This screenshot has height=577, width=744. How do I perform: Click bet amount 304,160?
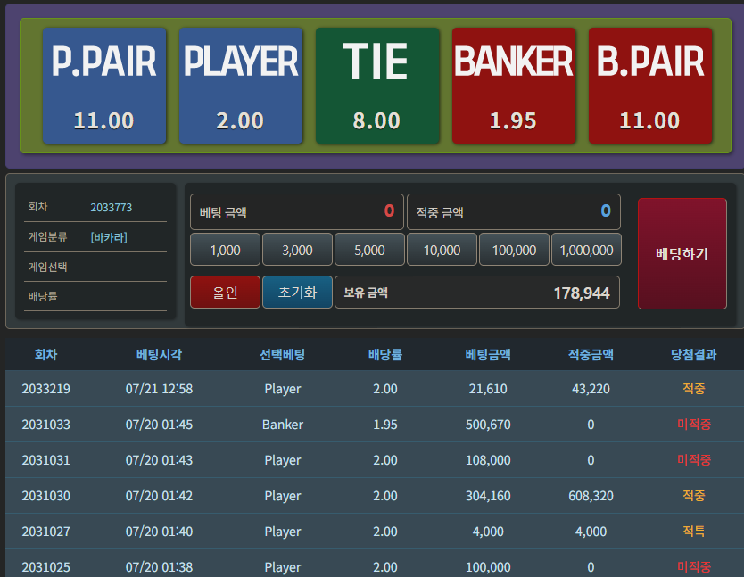coord(488,496)
